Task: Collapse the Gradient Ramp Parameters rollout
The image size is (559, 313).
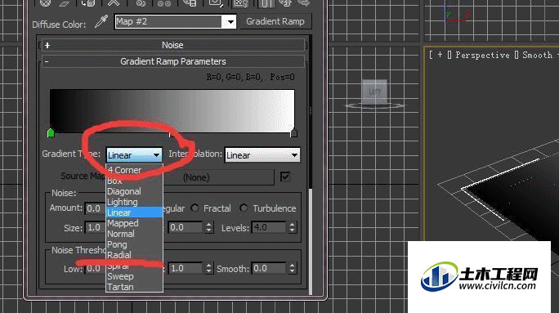Action: pos(172,61)
